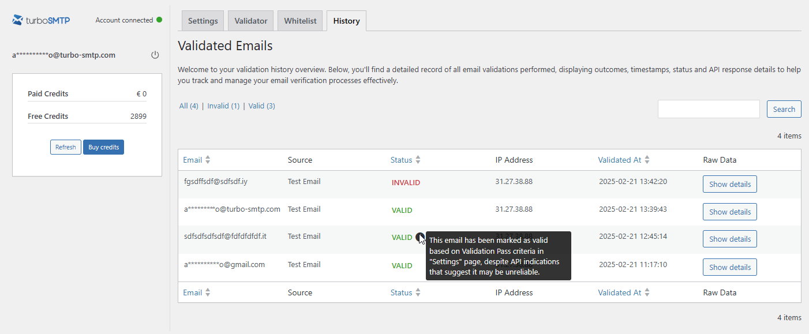Click the INVALID status text

tap(406, 182)
